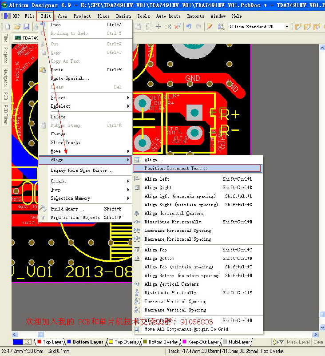The image size is (325, 356).
Task: Click the DXP system menu button
Action: pyautogui.click(x=12, y=16)
